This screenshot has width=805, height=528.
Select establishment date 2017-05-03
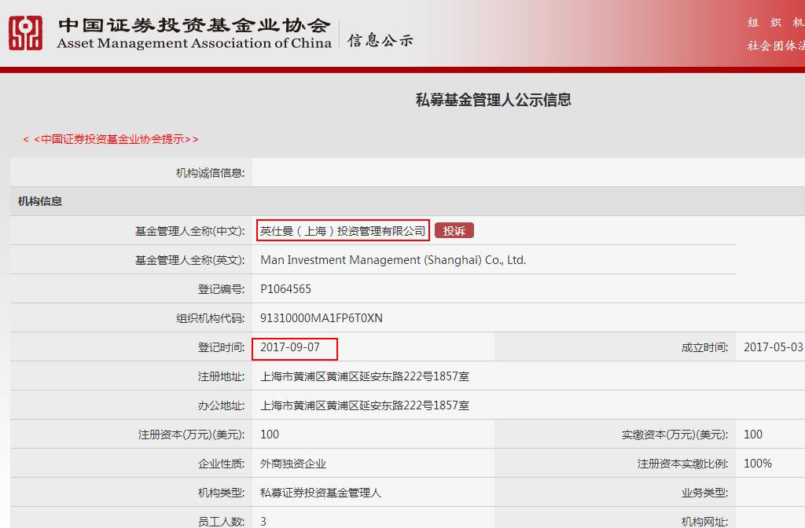pos(774,347)
